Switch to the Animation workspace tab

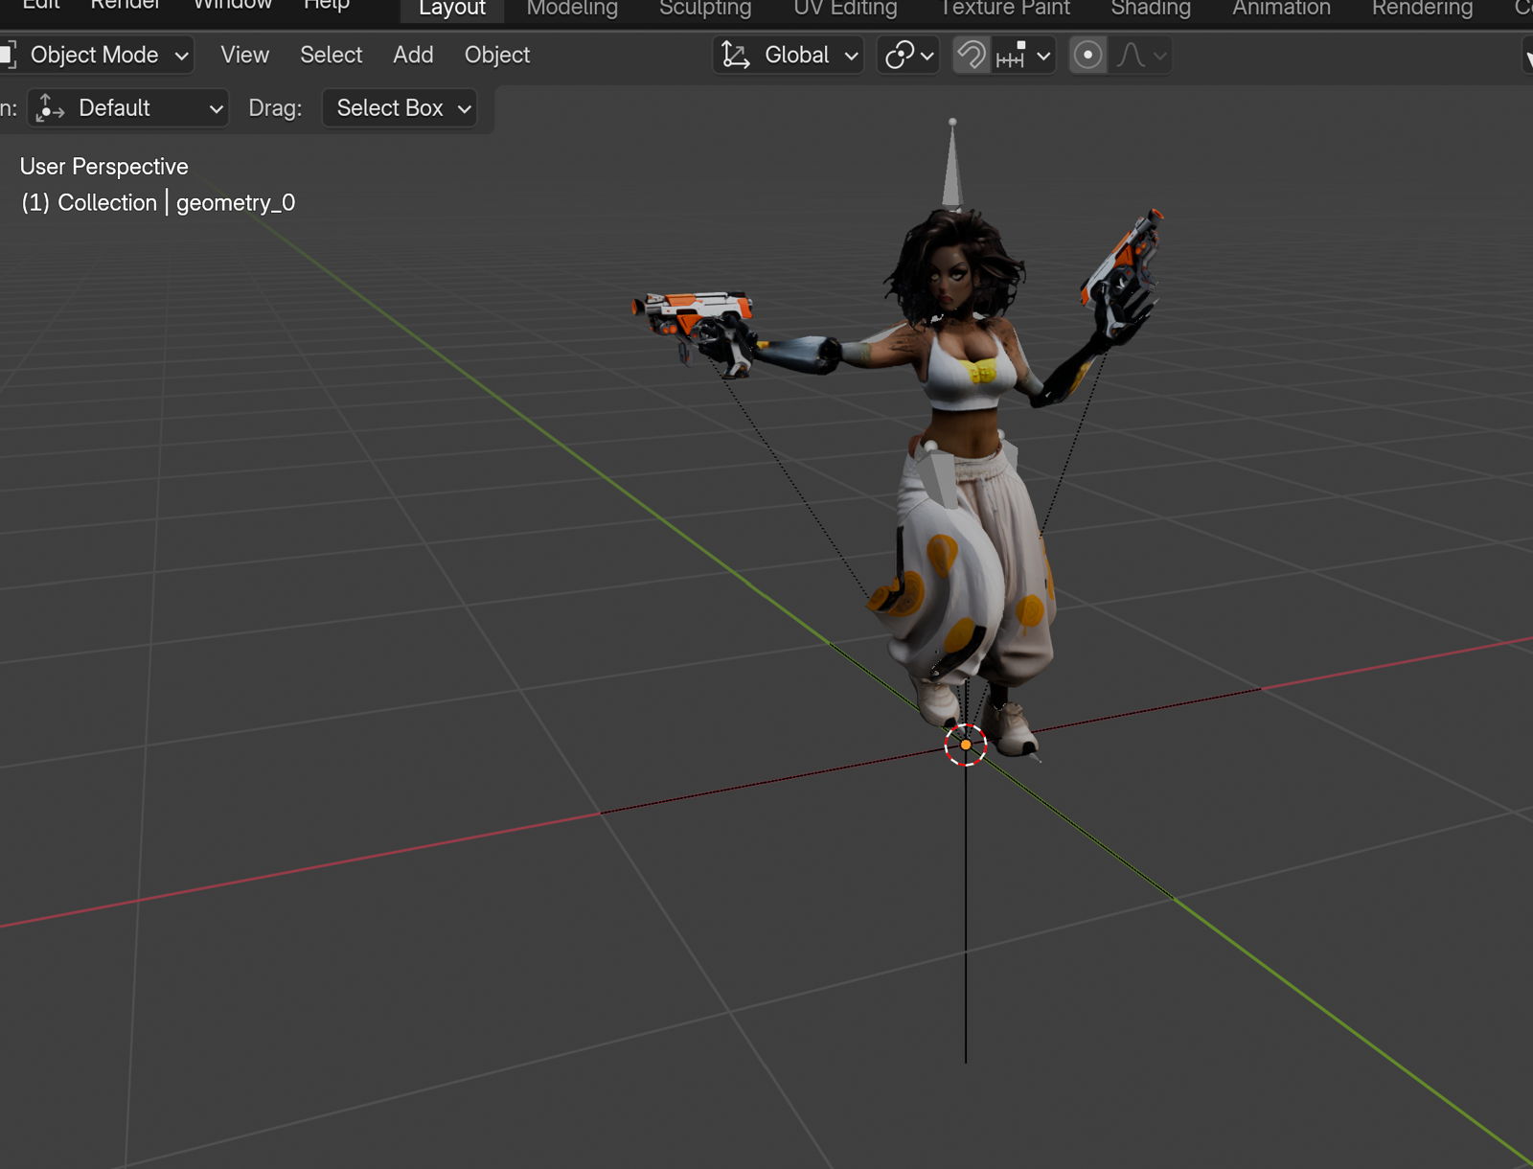pyautogui.click(x=1281, y=9)
